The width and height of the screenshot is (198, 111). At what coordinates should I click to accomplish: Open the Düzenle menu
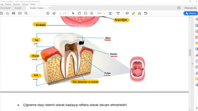pyautogui.click(x=8, y=4)
